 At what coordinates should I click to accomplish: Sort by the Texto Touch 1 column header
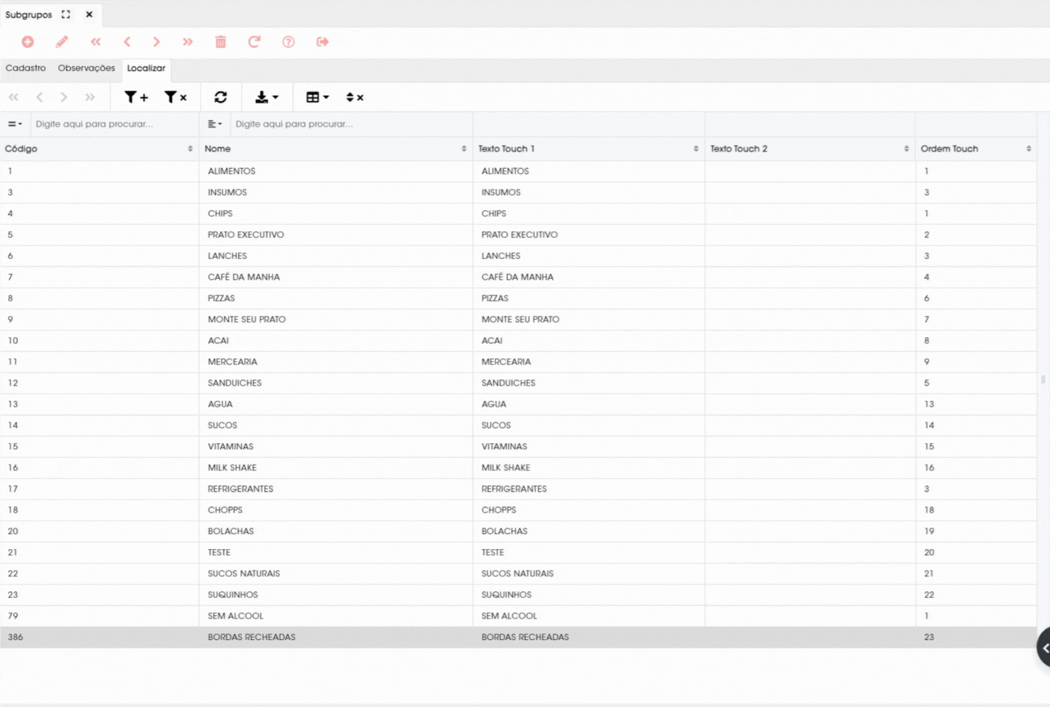coord(589,148)
